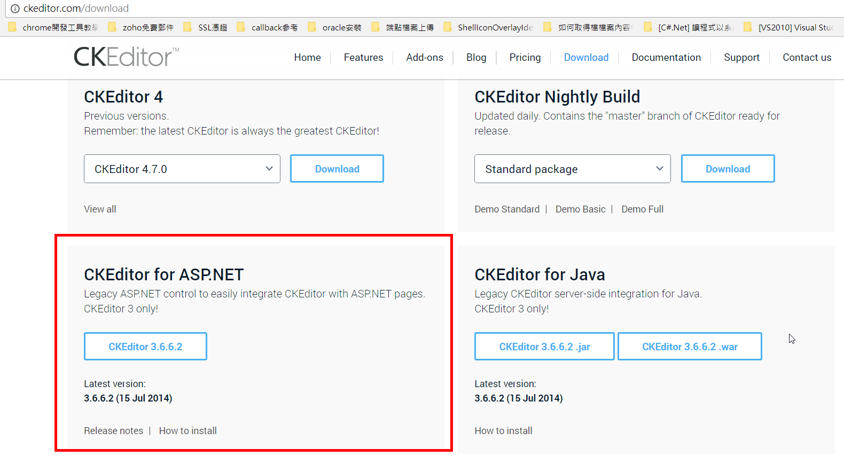Open the Add-ons page
Image resolution: width=844 pixels, height=464 pixels.
[x=425, y=57]
